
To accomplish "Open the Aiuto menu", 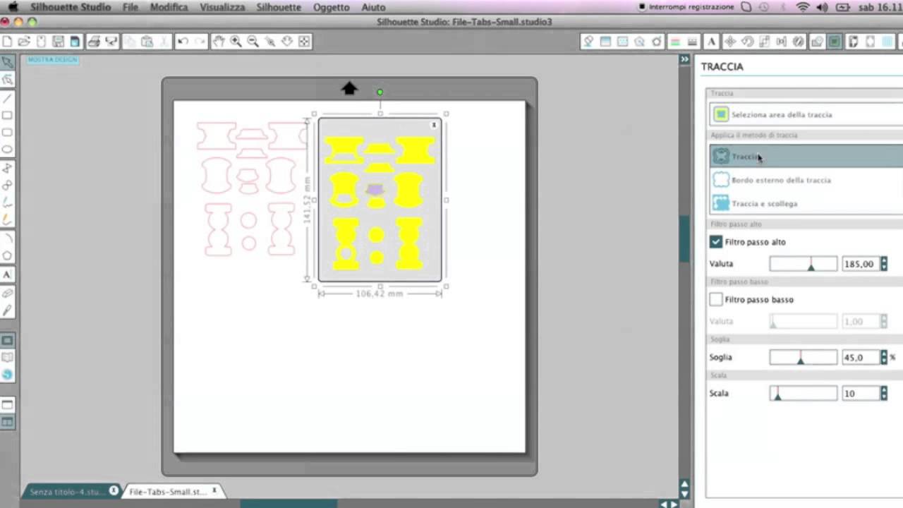I will click(373, 7).
